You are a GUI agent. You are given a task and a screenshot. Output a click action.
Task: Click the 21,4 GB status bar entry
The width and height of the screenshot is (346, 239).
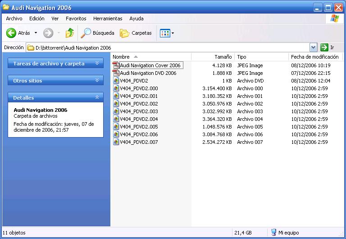[243, 233]
